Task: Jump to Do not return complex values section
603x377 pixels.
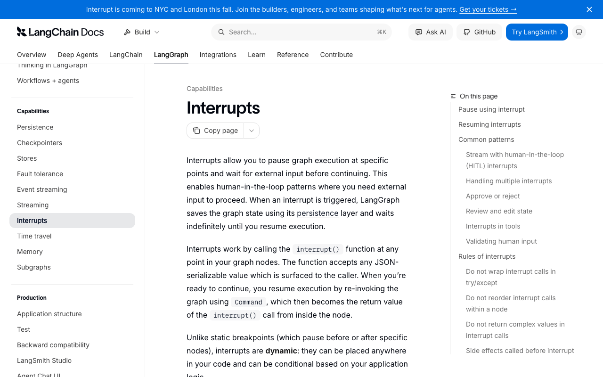Action: [x=515, y=330]
